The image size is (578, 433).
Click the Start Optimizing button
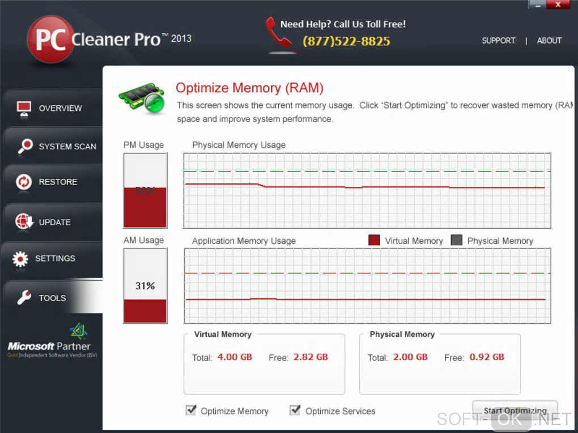click(515, 410)
